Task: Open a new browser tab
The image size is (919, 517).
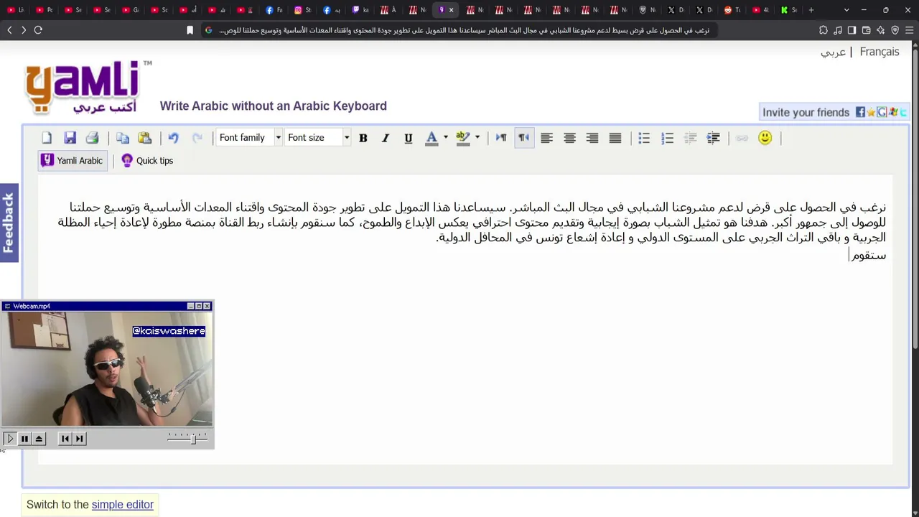Action: click(811, 10)
